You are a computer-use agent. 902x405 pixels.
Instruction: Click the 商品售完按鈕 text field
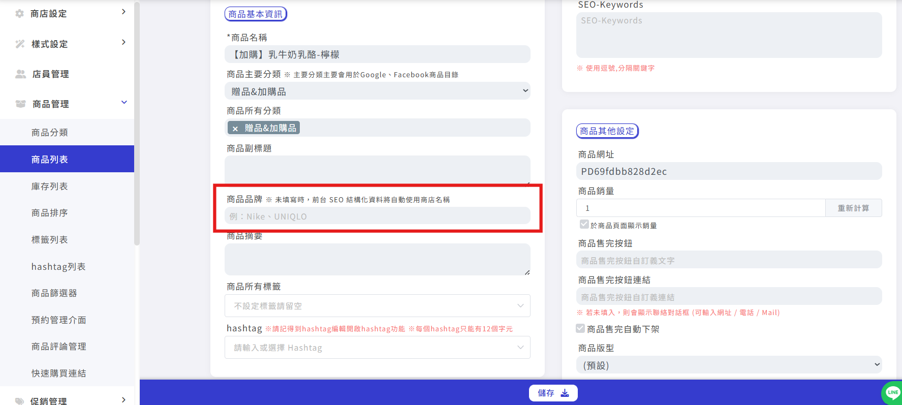(729, 260)
